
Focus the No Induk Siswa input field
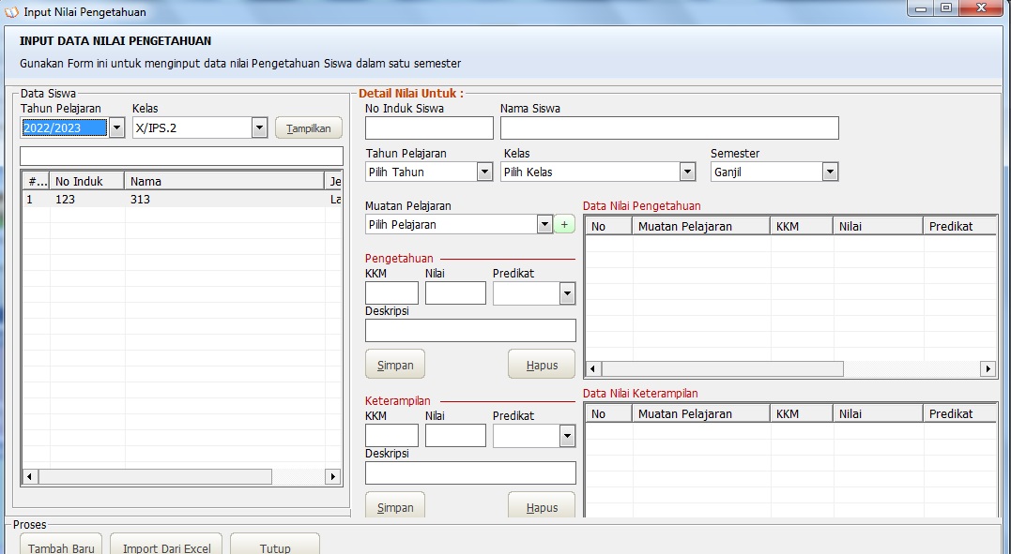[x=429, y=128]
